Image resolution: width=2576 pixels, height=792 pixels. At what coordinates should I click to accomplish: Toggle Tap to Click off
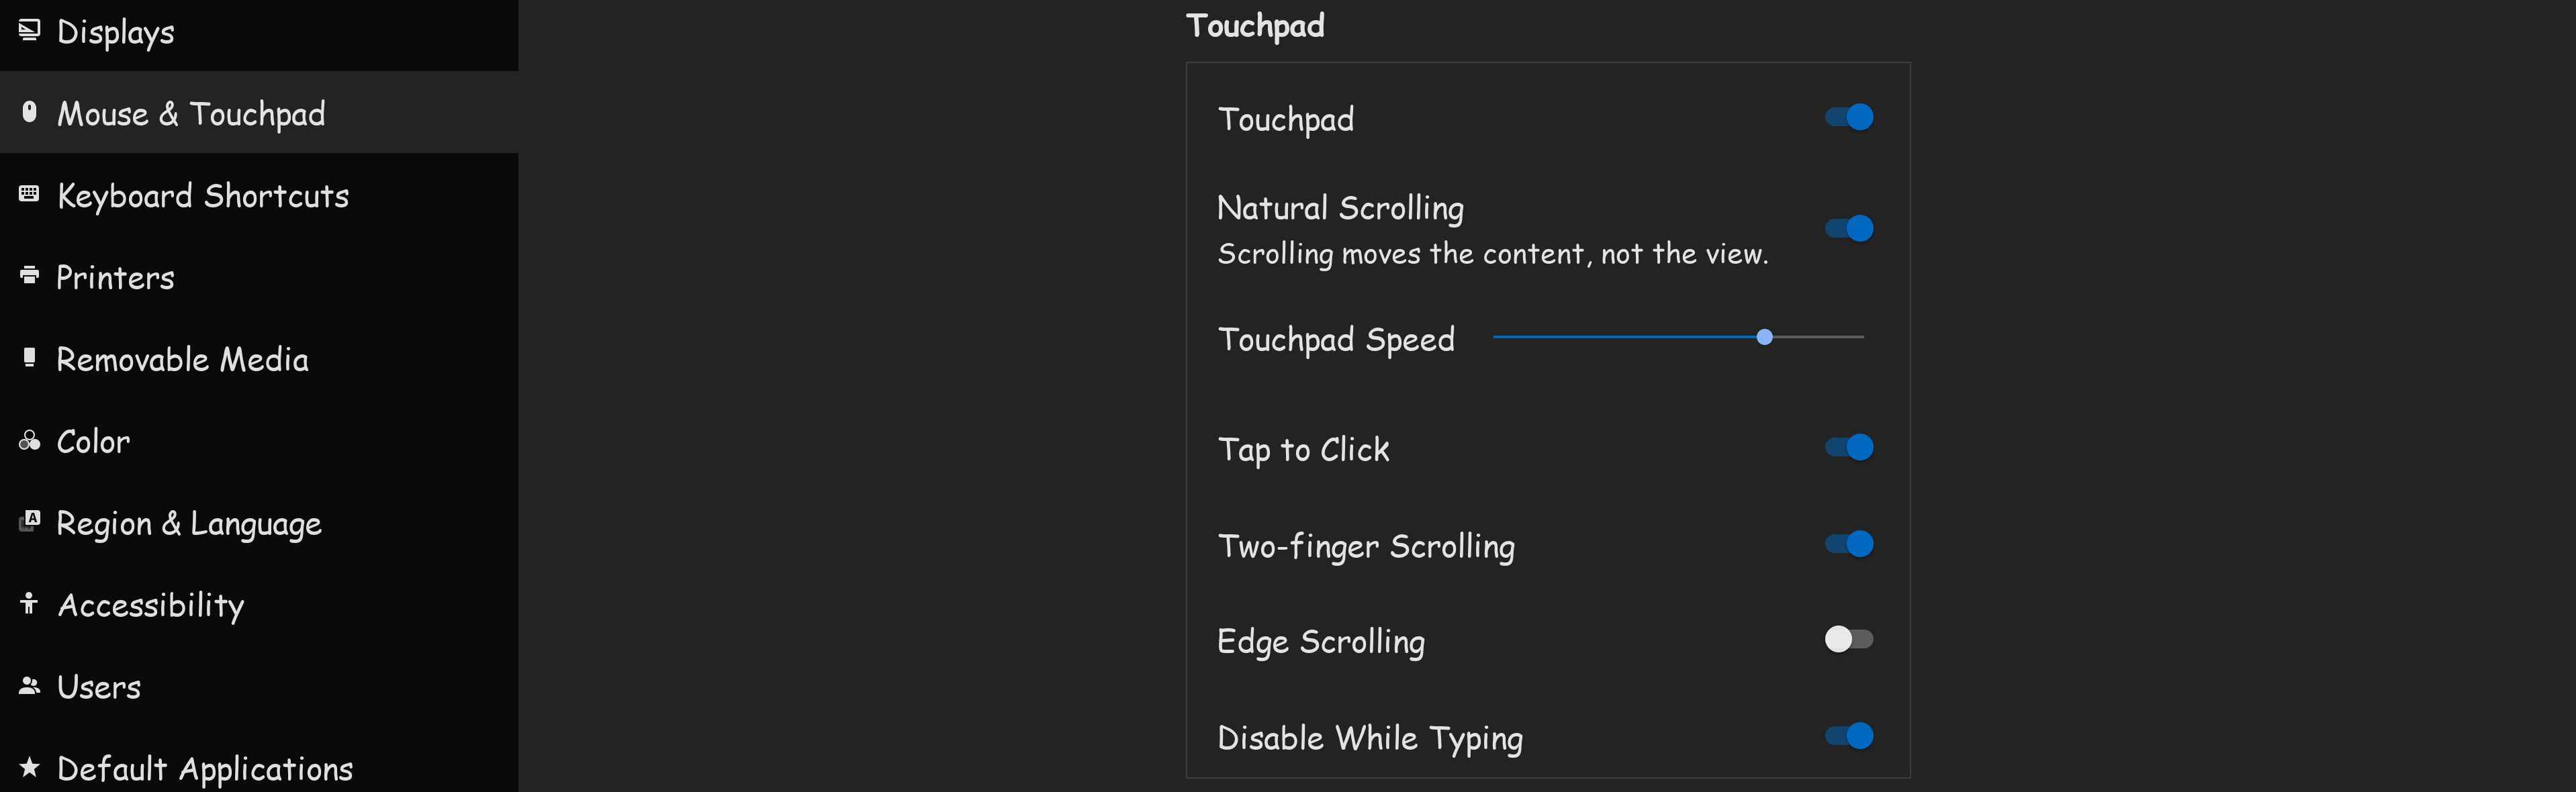tap(1848, 447)
